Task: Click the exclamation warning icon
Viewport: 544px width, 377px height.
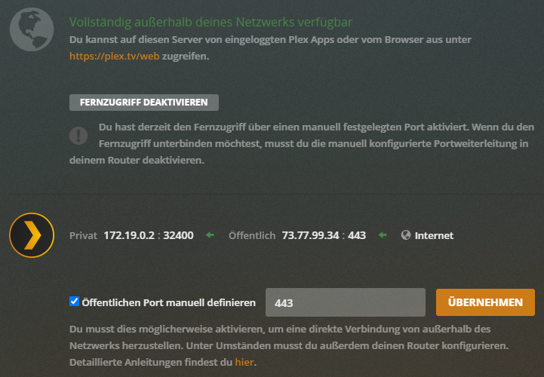Action: [78, 135]
